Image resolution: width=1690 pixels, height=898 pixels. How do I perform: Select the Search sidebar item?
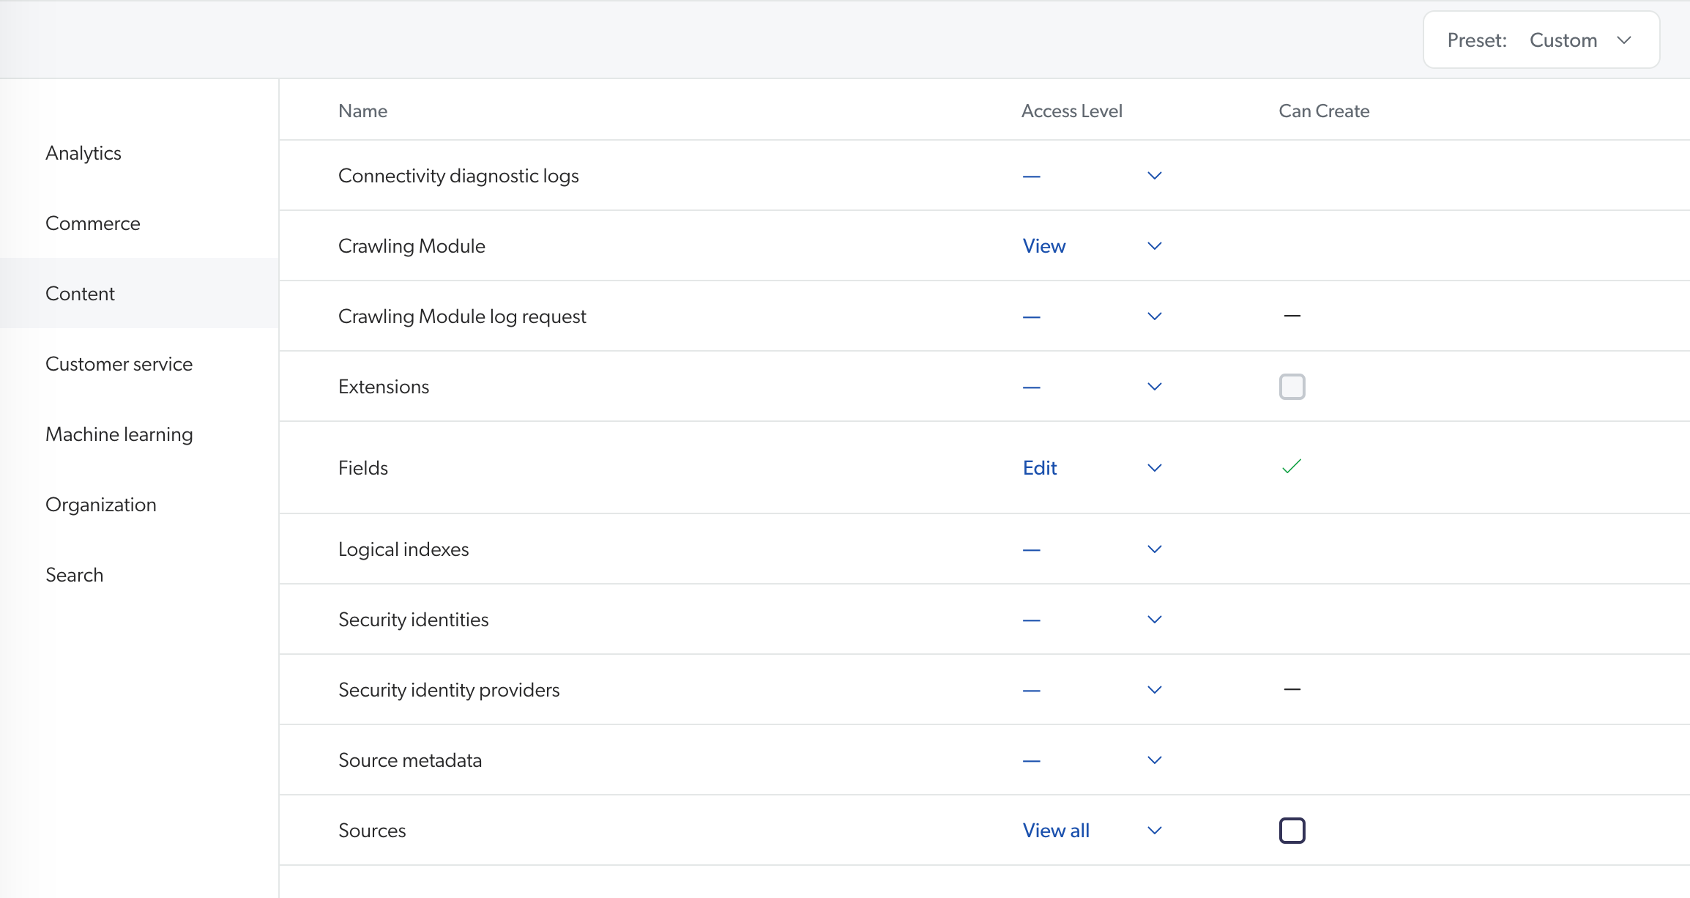[x=74, y=574]
